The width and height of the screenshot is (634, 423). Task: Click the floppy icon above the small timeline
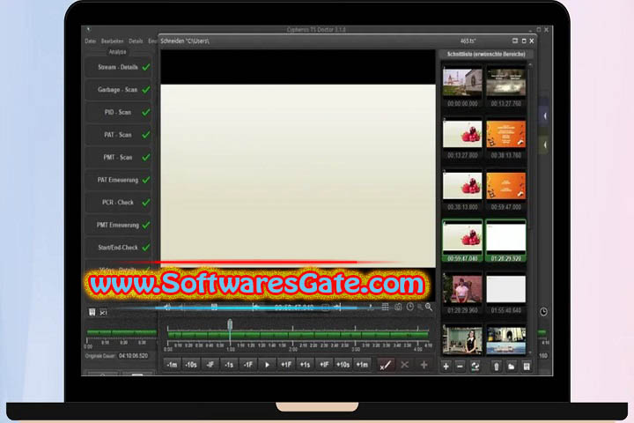[x=92, y=312]
